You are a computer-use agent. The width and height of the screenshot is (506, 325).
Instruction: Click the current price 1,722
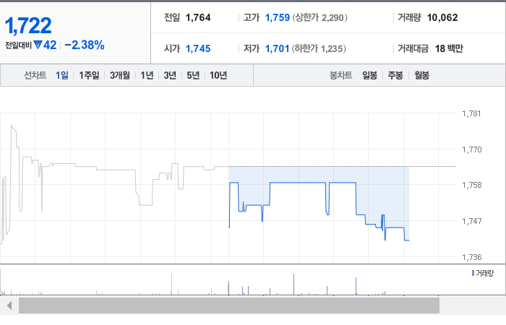pos(28,26)
